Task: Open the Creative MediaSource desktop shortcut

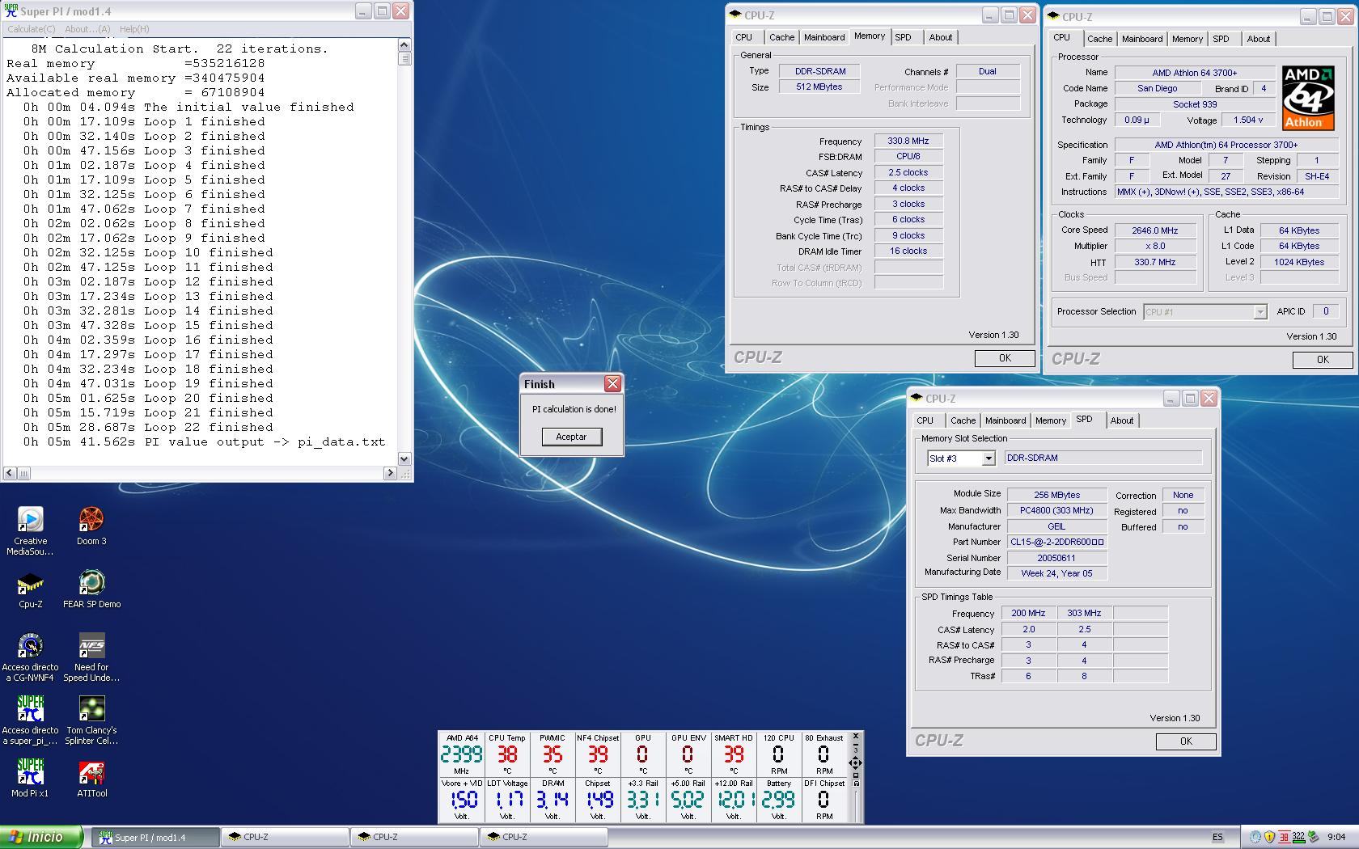Action: [x=30, y=521]
